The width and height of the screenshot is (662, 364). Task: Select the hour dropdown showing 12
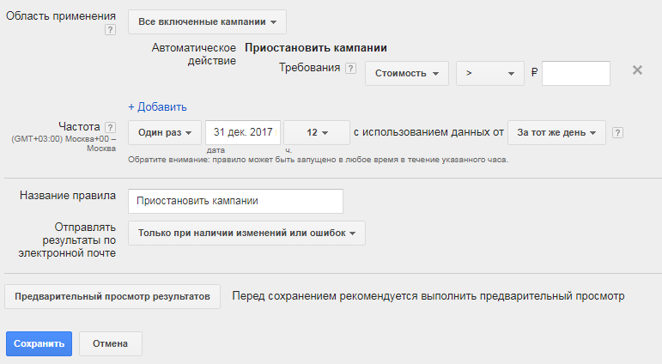click(x=316, y=133)
